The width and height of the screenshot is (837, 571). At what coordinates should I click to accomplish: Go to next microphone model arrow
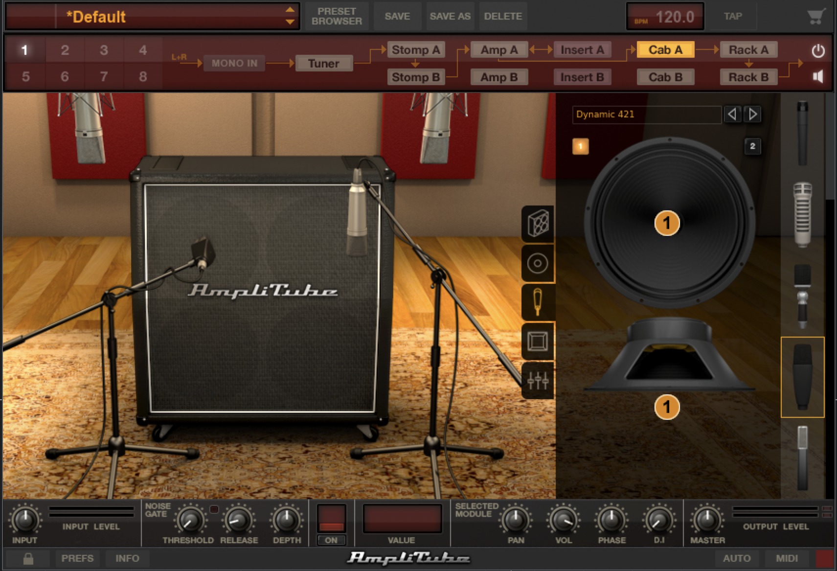[x=753, y=114]
